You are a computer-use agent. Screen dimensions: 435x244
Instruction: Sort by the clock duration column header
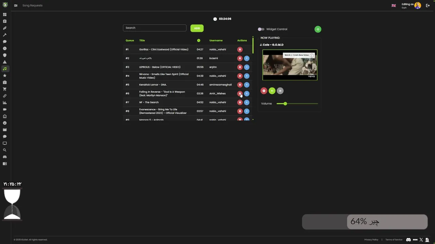[198, 41]
